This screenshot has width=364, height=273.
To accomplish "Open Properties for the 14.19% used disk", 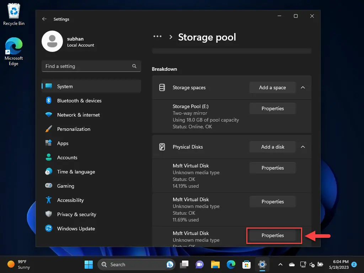I will tap(272, 168).
